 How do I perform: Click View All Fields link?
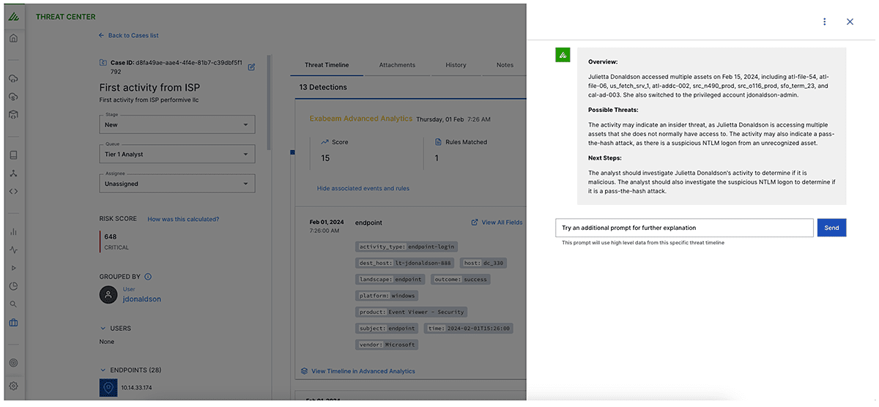pyautogui.click(x=497, y=223)
